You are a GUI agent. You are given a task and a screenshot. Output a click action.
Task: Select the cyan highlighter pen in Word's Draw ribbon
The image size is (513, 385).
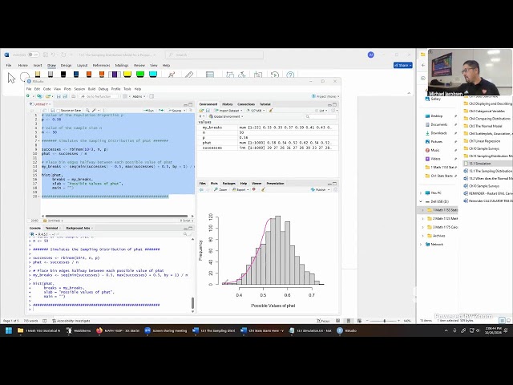tap(153, 75)
